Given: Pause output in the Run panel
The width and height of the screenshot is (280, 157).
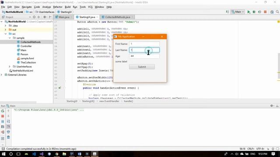Looking at the screenshot, I should pos(3,121).
